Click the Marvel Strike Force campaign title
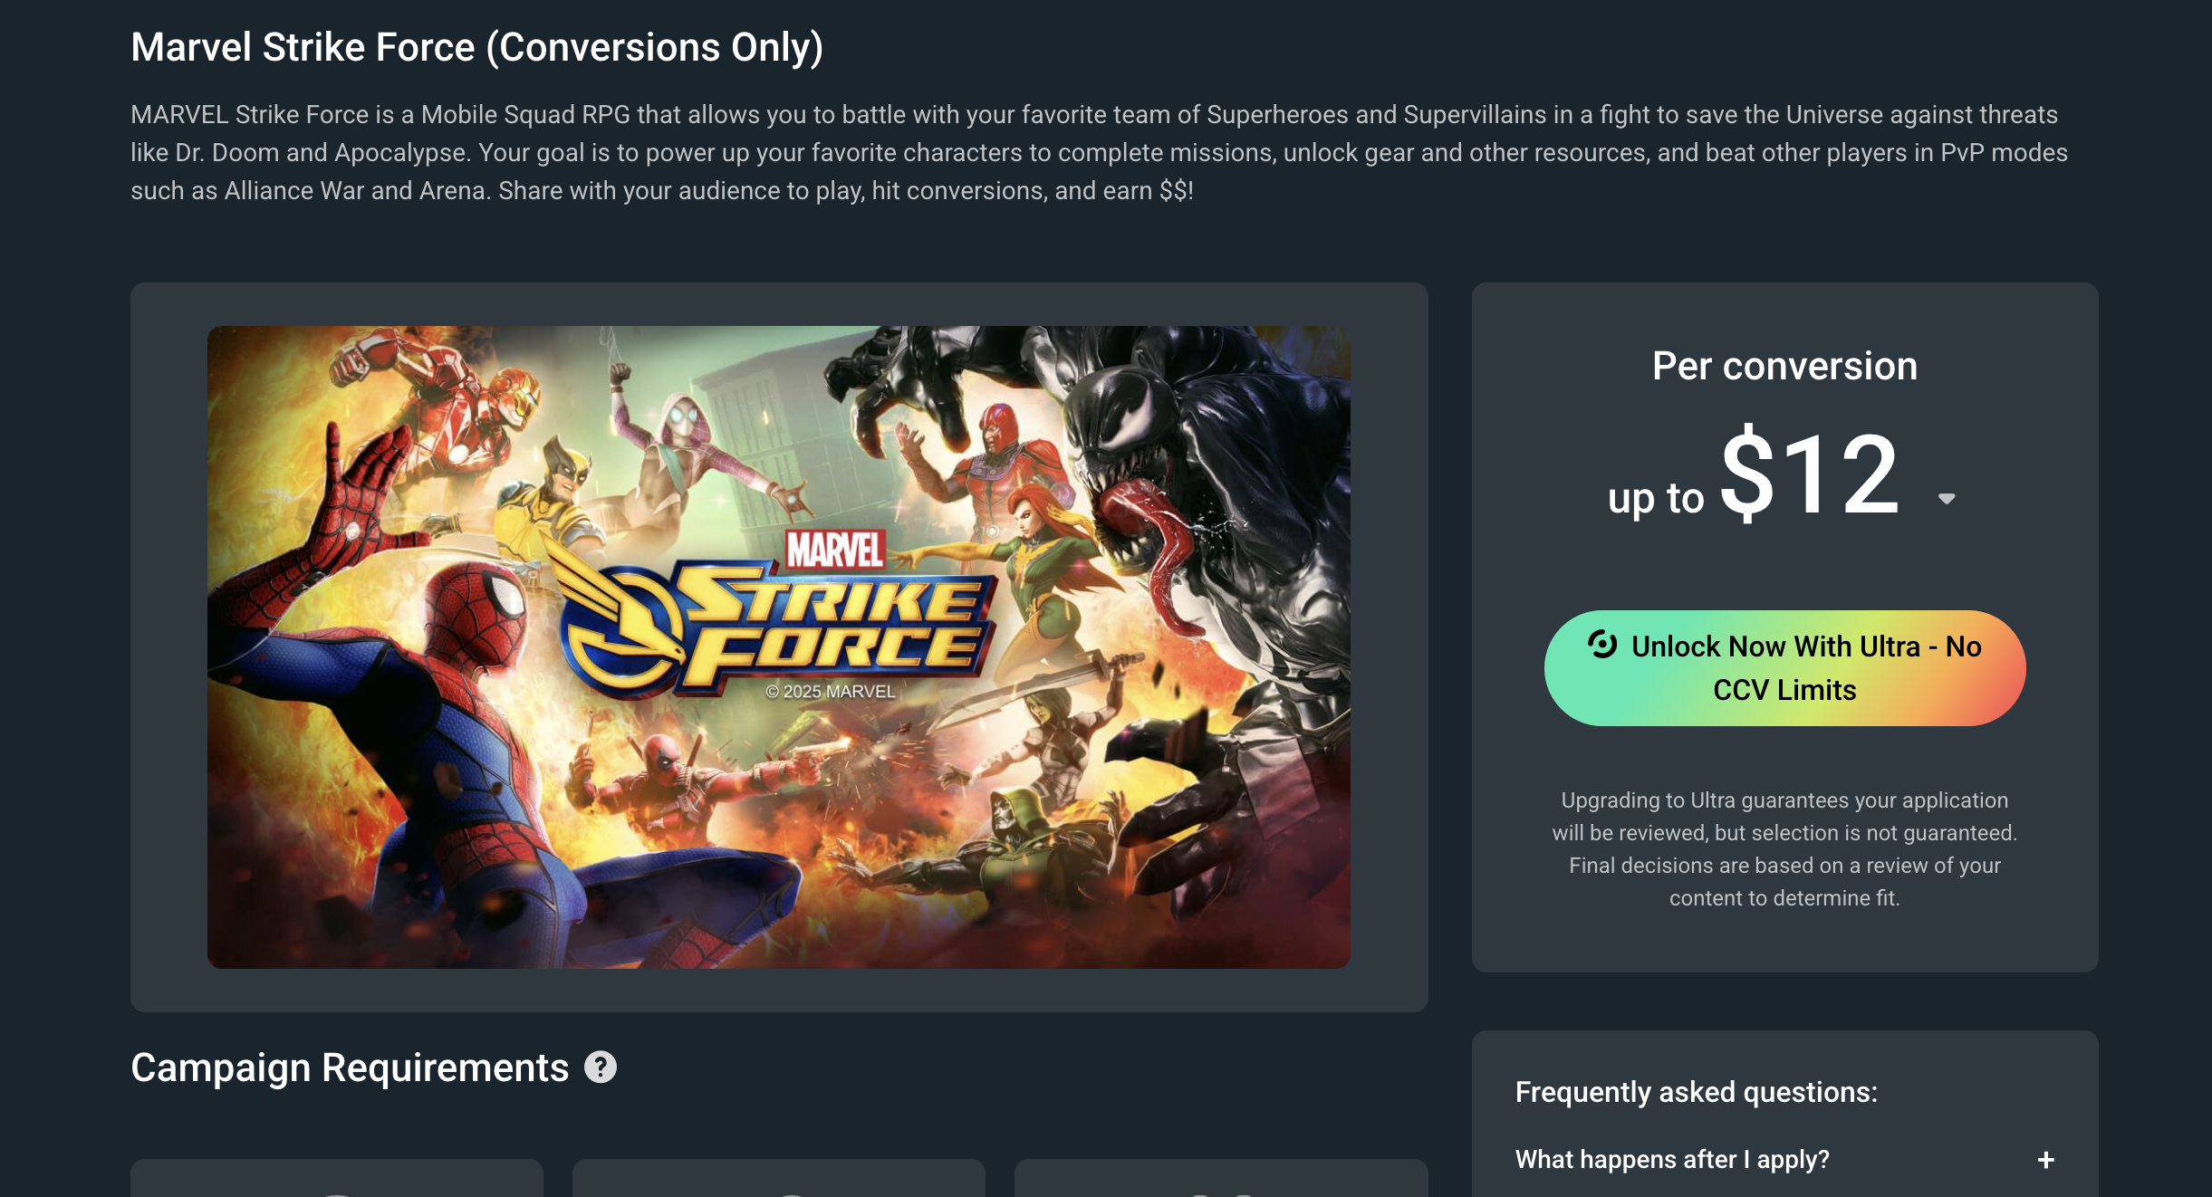Viewport: 2212px width, 1197px height. pos(476,47)
